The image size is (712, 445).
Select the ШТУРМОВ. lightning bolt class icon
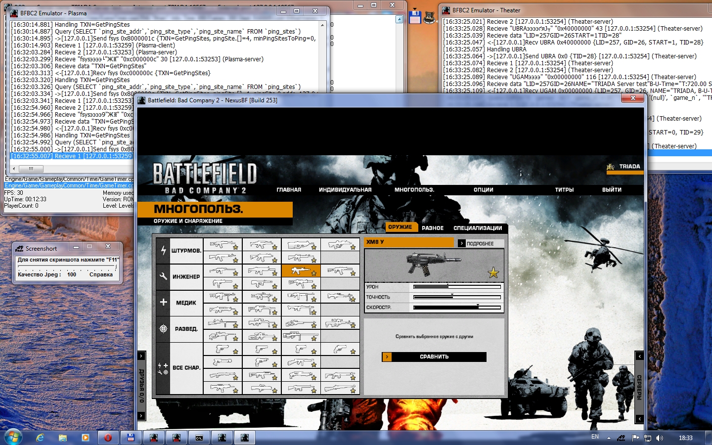point(164,251)
